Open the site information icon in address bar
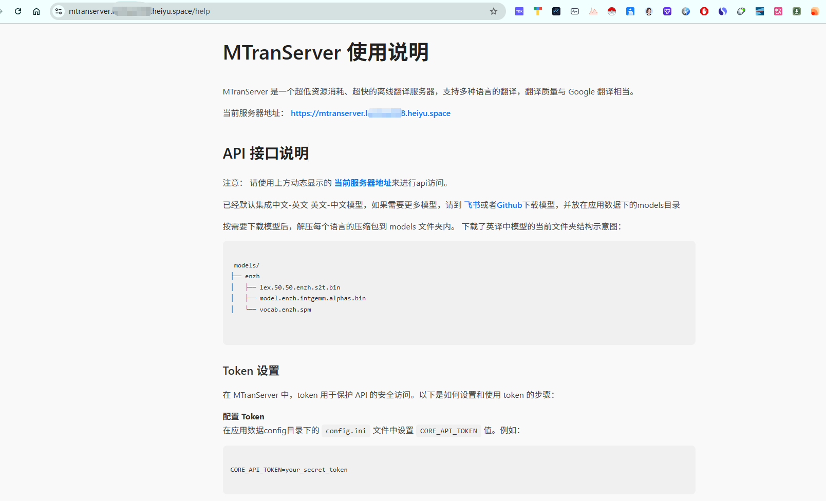 tap(59, 11)
